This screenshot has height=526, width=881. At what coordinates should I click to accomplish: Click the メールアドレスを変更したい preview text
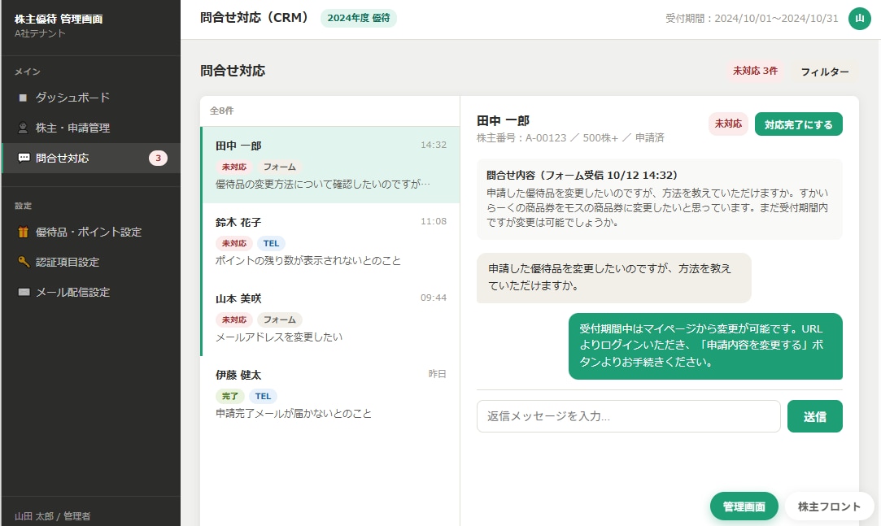tap(279, 337)
